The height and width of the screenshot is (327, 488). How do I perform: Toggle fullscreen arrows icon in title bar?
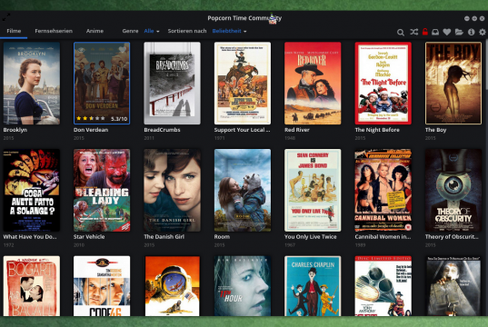(x=6, y=17)
